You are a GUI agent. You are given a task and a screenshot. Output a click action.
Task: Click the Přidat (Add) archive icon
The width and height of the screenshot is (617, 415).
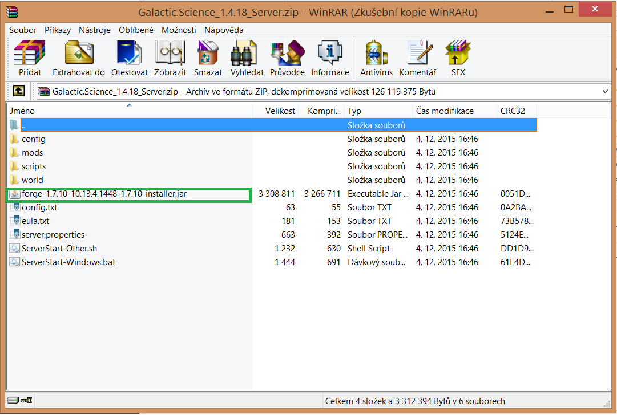29,57
